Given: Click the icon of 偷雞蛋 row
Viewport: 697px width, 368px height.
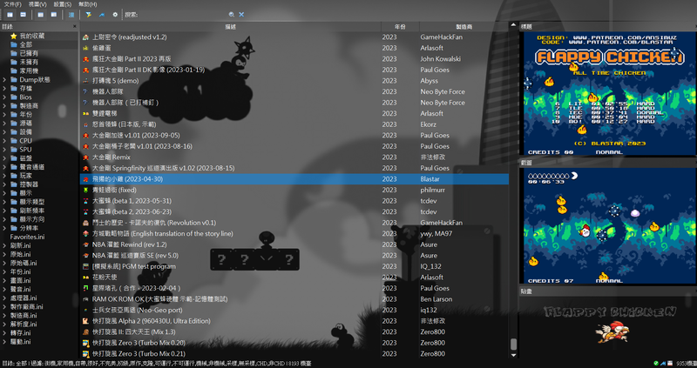Looking at the screenshot, I should 85,48.
